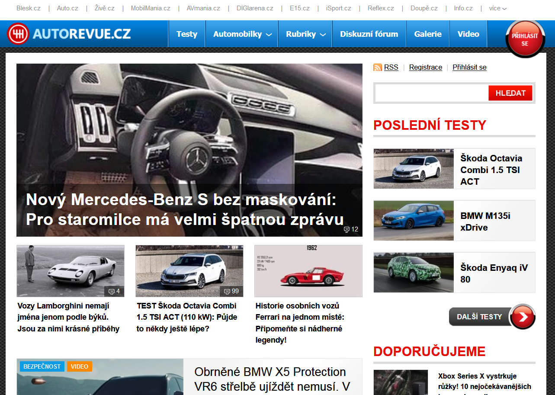
Task: Visit Doupě.cz in top bar
Action: point(424,8)
